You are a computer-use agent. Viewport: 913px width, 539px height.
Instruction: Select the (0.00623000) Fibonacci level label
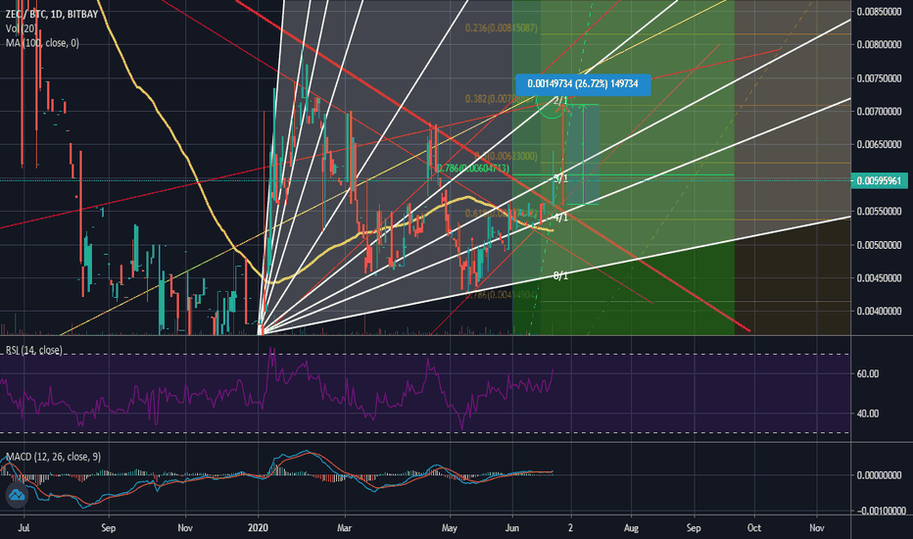(x=507, y=156)
